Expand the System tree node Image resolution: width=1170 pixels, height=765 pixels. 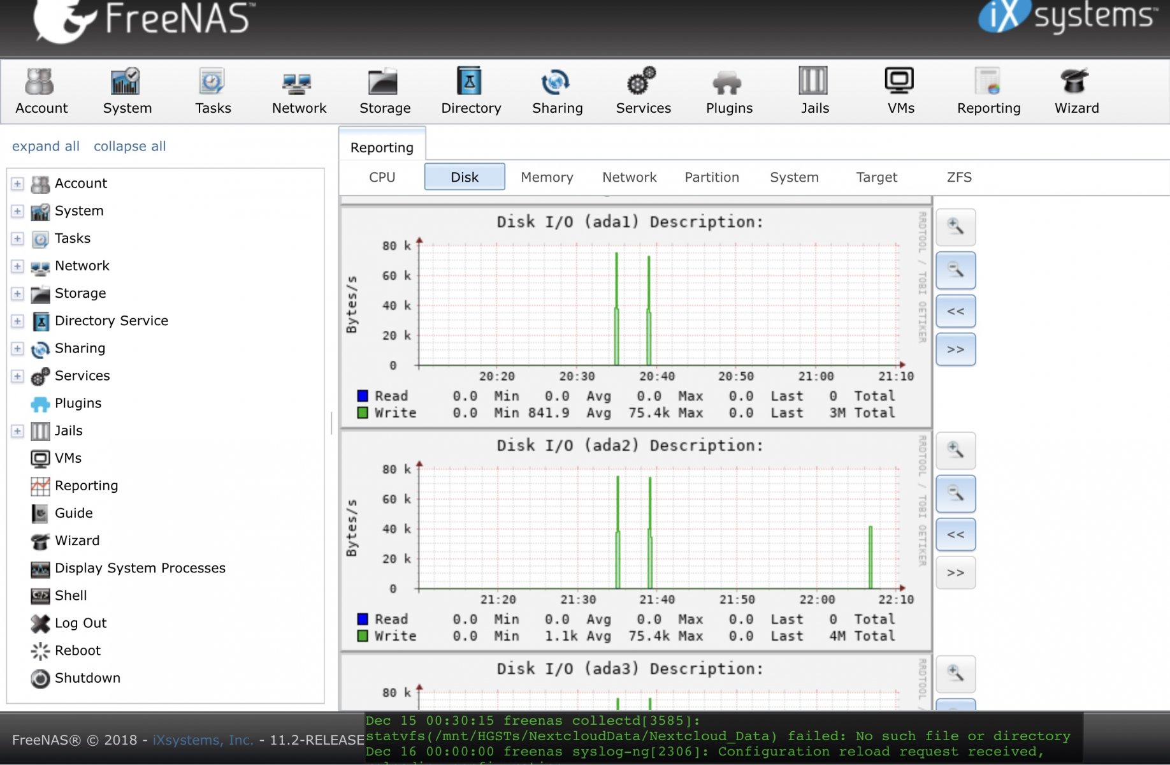(17, 211)
